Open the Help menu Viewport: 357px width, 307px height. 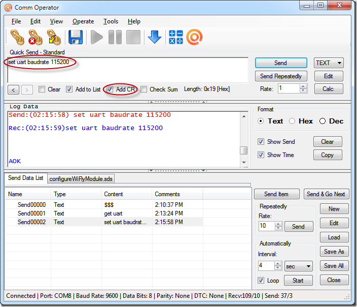coord(134,21)
